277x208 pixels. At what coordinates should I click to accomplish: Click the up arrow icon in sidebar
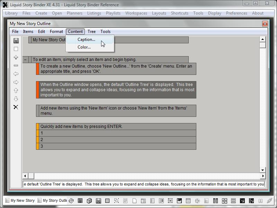[16, 90]
